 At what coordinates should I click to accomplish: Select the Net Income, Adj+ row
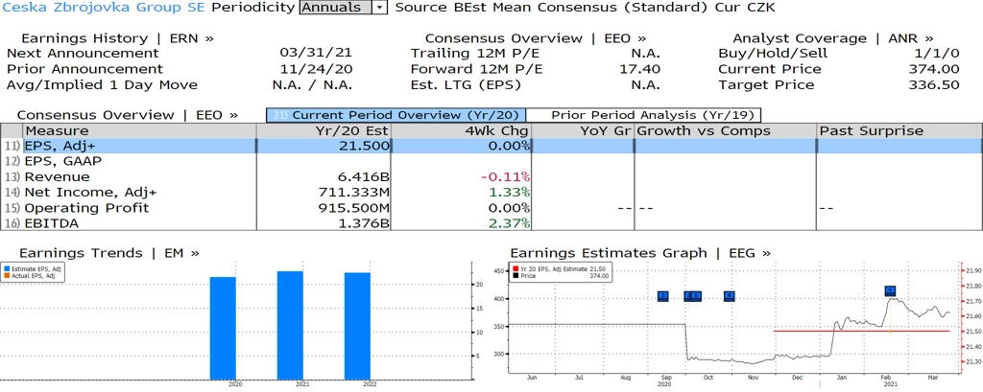[x=491, y=193]
